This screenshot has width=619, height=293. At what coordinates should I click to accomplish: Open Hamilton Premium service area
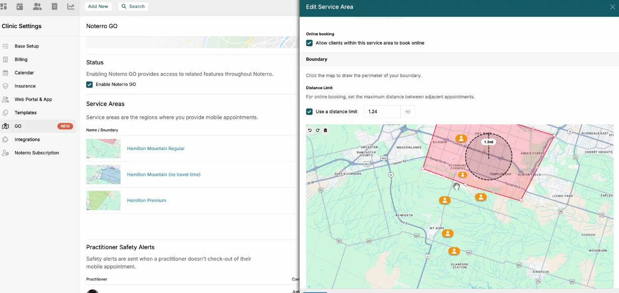(146, 200)
